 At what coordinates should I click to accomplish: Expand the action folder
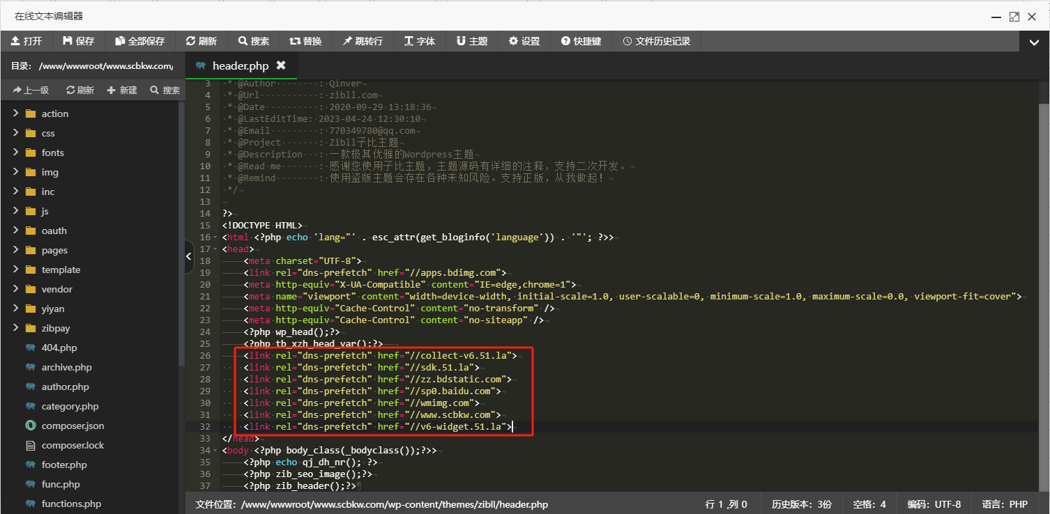tap(15, 114)
